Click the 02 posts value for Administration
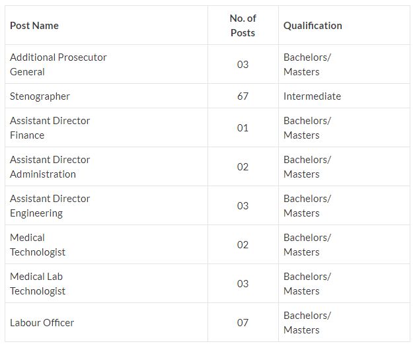This screenshot has height=346, width=415. (x=243, y=167)
